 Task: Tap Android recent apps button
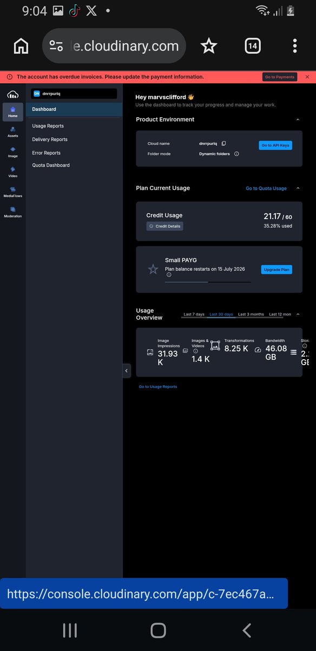click(70, 630)
